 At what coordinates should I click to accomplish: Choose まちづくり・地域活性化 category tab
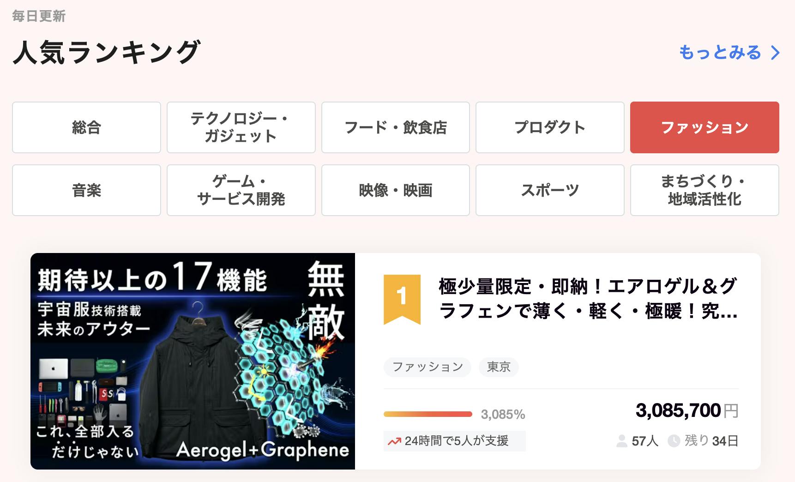(x=705, y=190)
